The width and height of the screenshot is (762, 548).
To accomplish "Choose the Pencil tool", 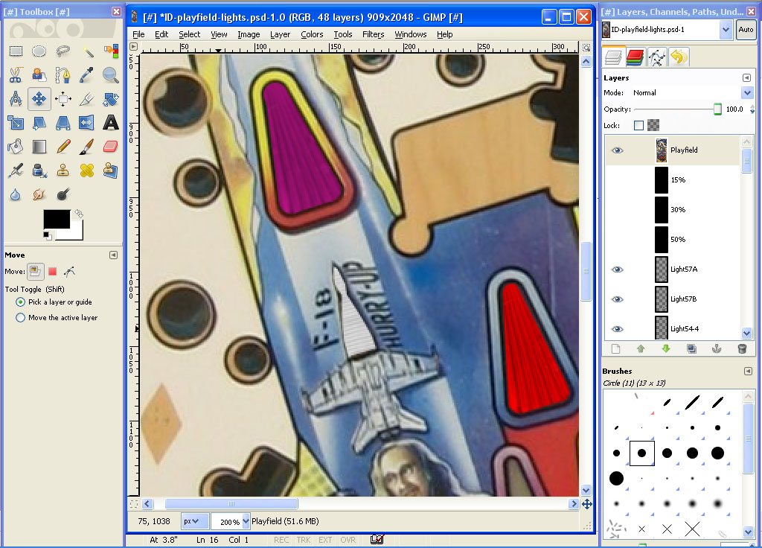I will click(63, 147).
